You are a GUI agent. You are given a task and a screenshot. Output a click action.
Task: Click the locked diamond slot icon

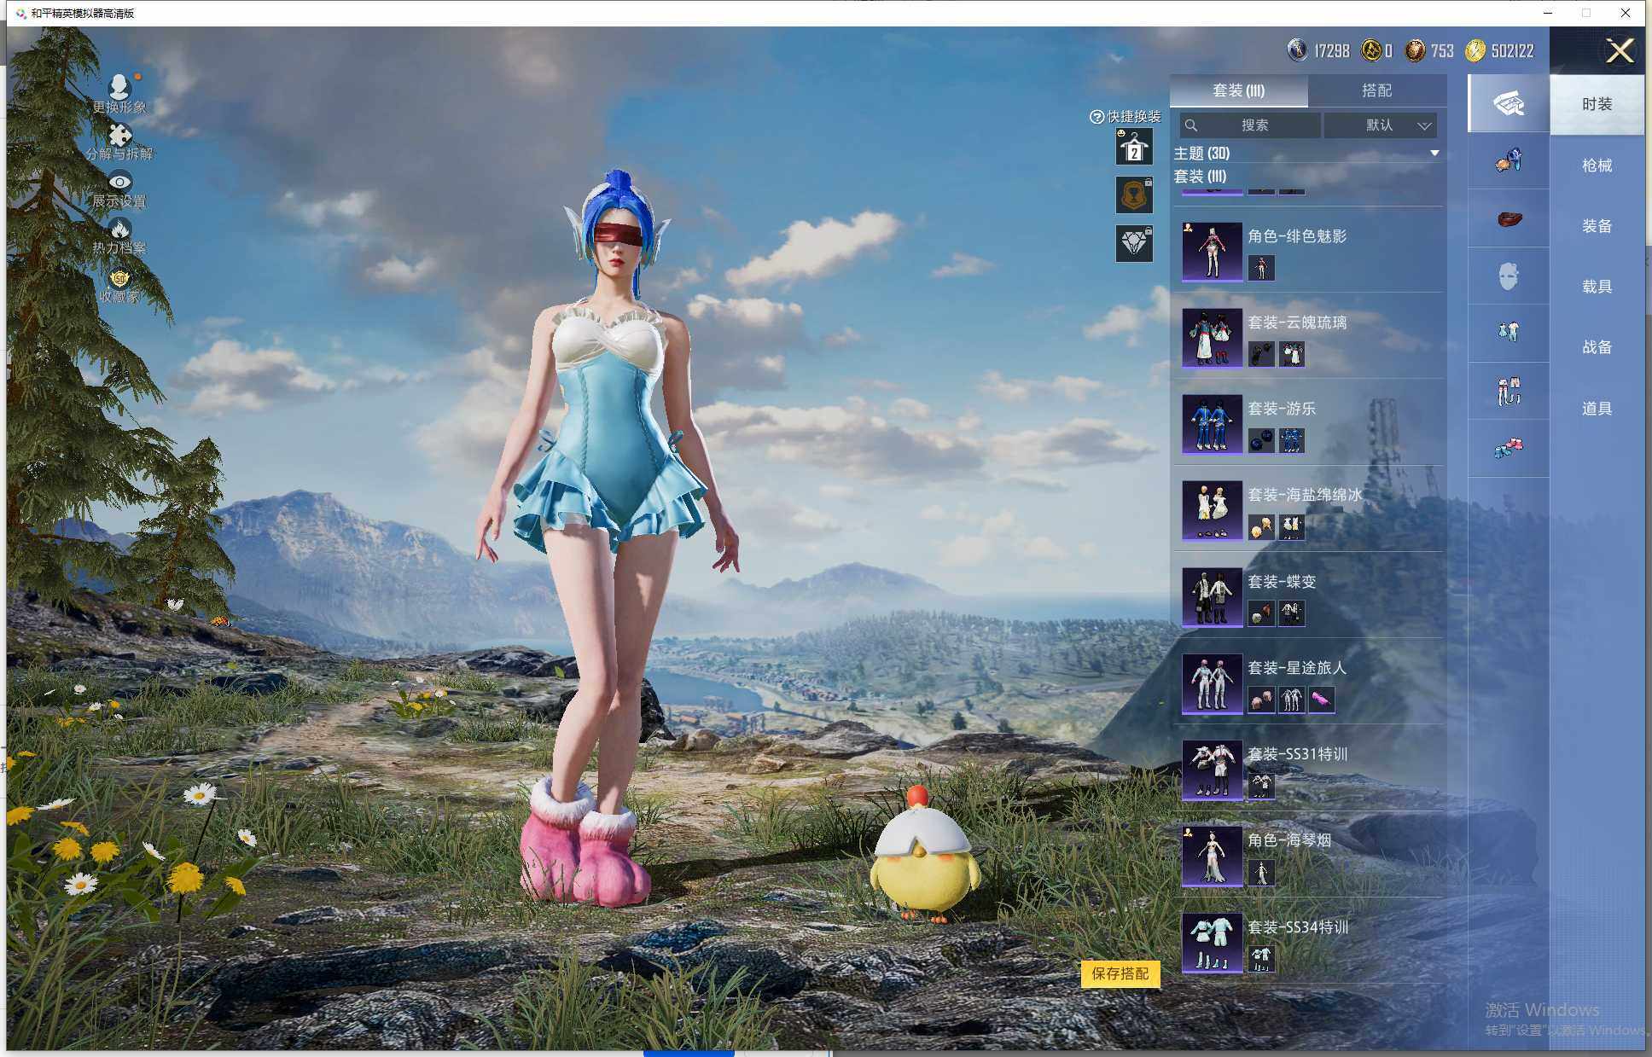click(x=1134, y=244)
